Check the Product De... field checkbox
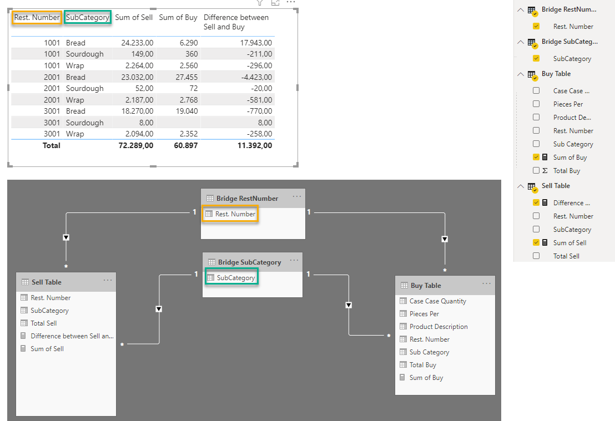615x421 pixels. point(536,117)
